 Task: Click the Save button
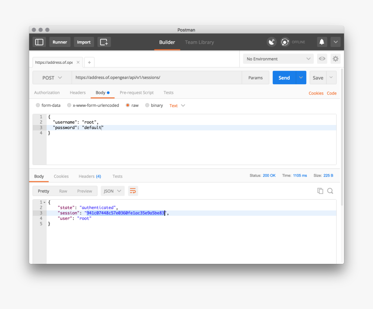(x=318, y=78)
